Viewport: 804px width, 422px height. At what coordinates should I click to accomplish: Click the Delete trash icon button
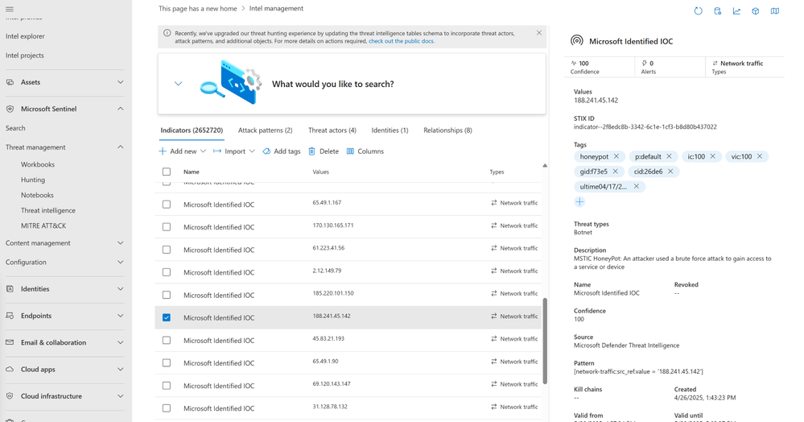(324, 151)
